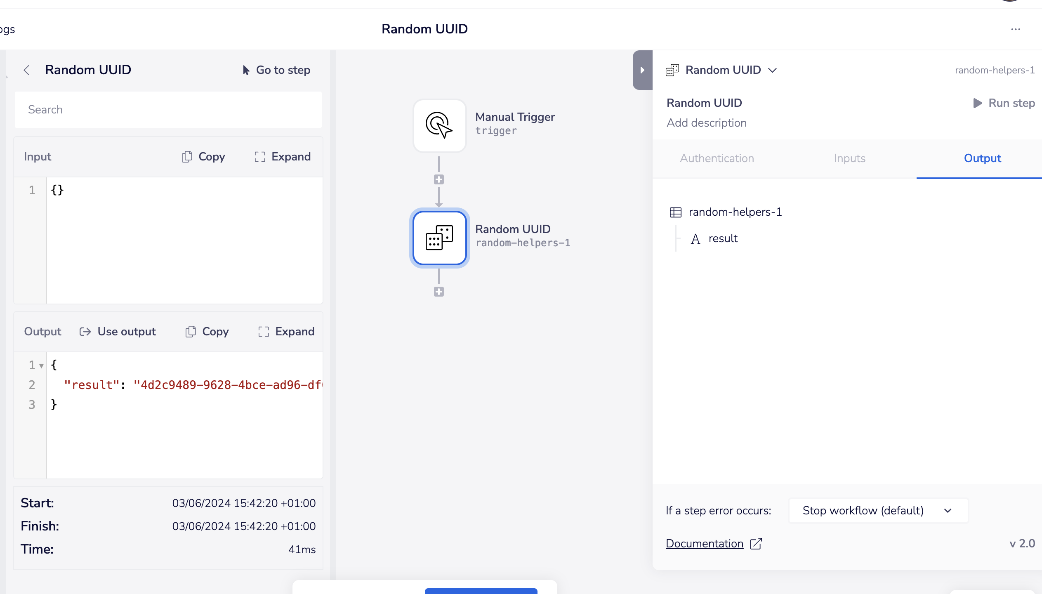Image resolution: width=1042 pixels, height=594 pixels.
Task: Collapse the right step panel arrow
Action: click(642, 70)
